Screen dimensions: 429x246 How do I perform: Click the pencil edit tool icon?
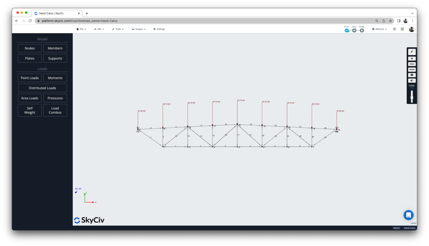coord(412,52)
